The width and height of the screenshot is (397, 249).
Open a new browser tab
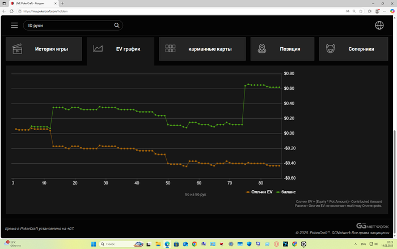[x=62, y=3]
